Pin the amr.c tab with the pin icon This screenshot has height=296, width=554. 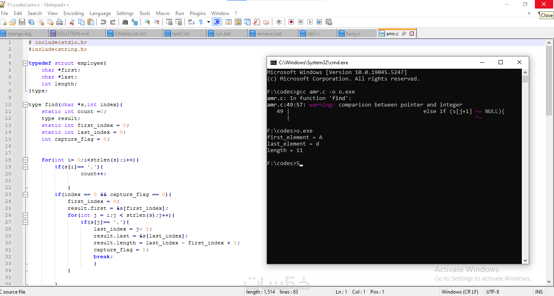[404, 33]
